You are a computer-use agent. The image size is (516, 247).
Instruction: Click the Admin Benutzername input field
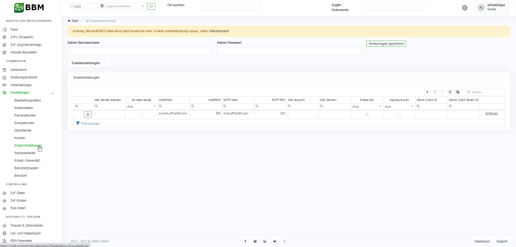(x=139, y=51)
